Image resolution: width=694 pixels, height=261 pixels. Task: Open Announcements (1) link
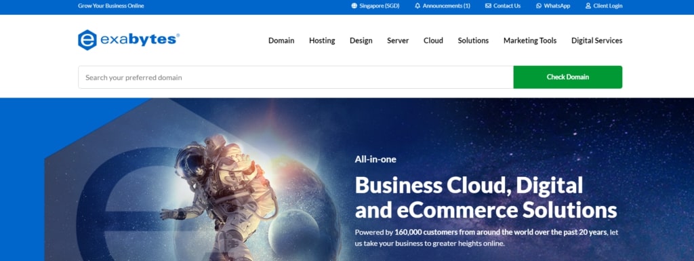pyautogui.click(x=443, y=5)
